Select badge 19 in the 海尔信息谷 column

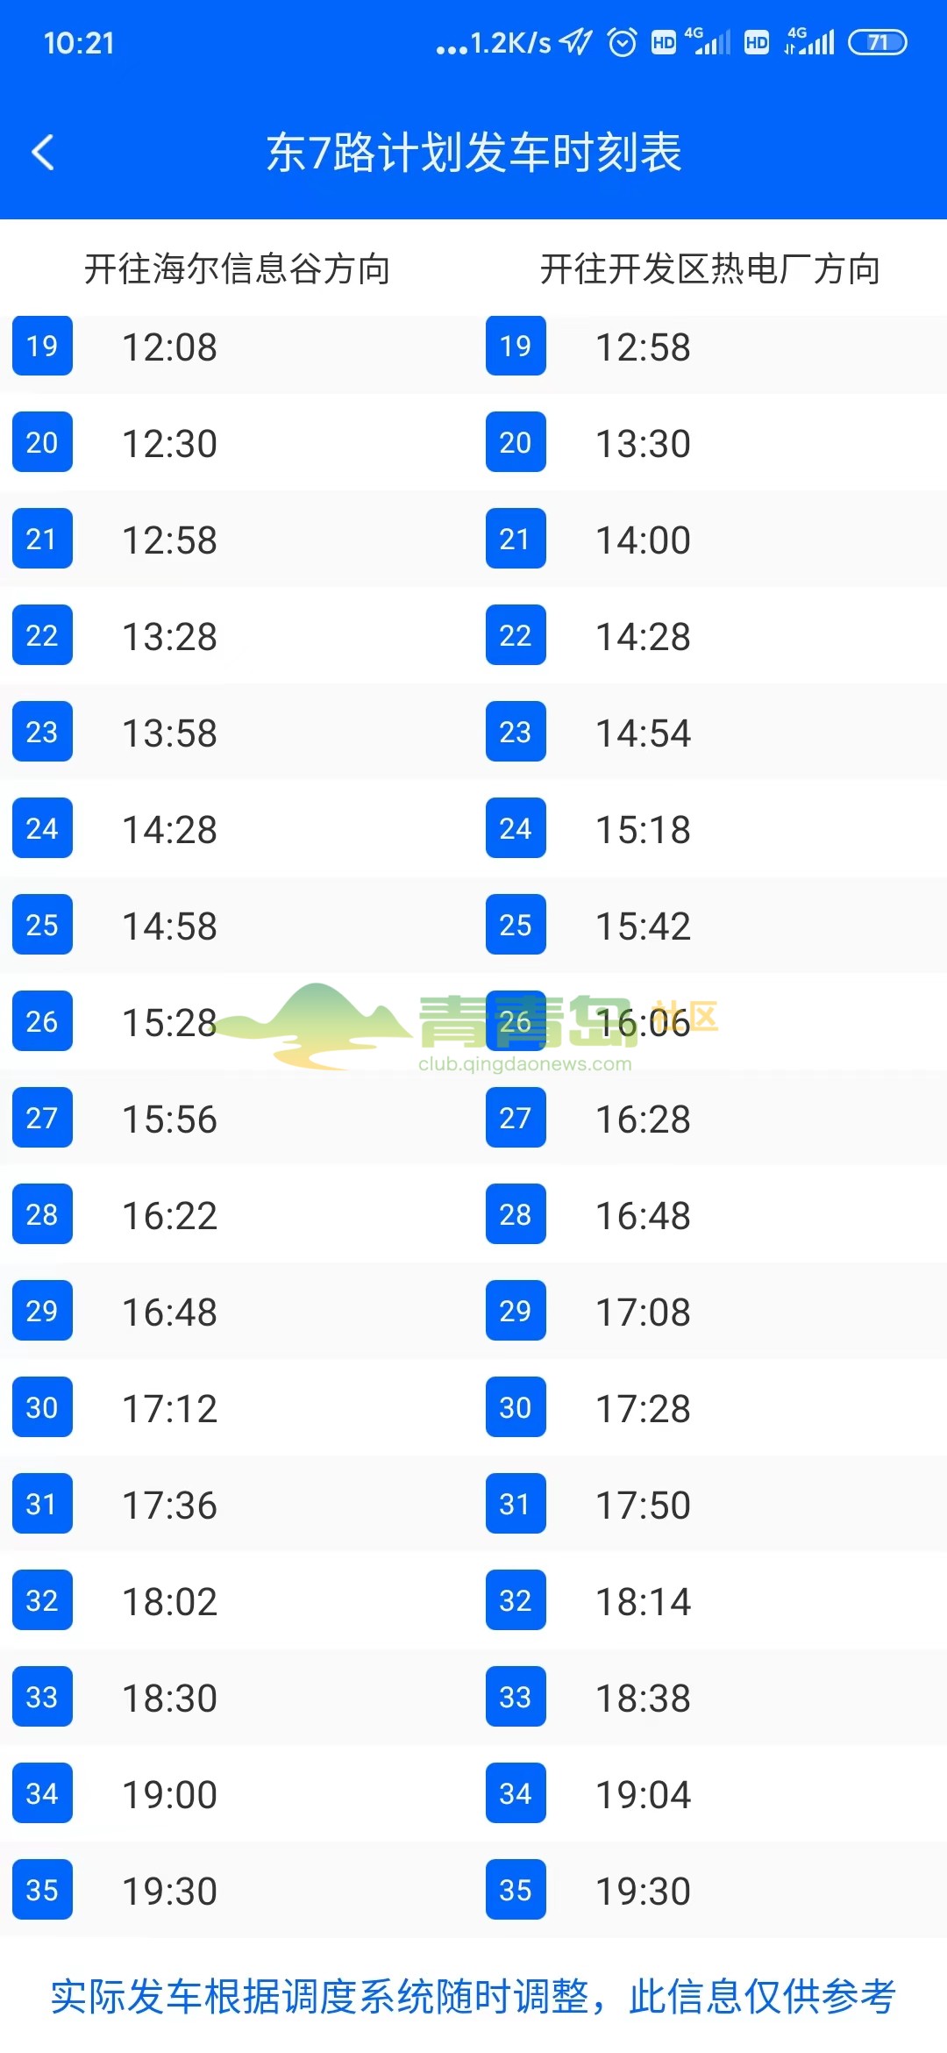click(x=42, y=346)
